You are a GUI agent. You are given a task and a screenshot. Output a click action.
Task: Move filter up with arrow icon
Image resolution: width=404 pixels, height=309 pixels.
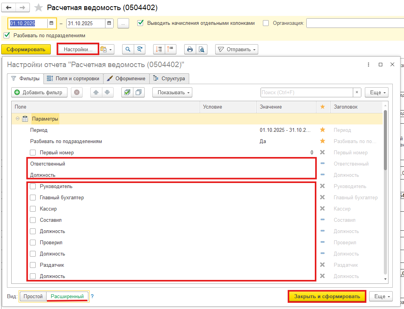point(96,92)
